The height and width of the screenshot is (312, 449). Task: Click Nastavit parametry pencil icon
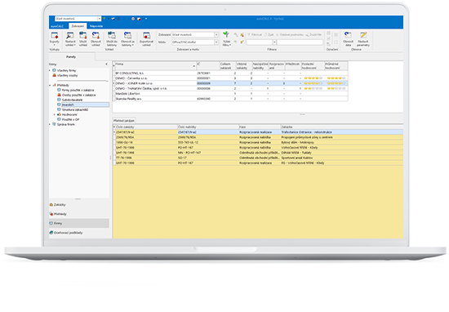[x=363, y=35]
